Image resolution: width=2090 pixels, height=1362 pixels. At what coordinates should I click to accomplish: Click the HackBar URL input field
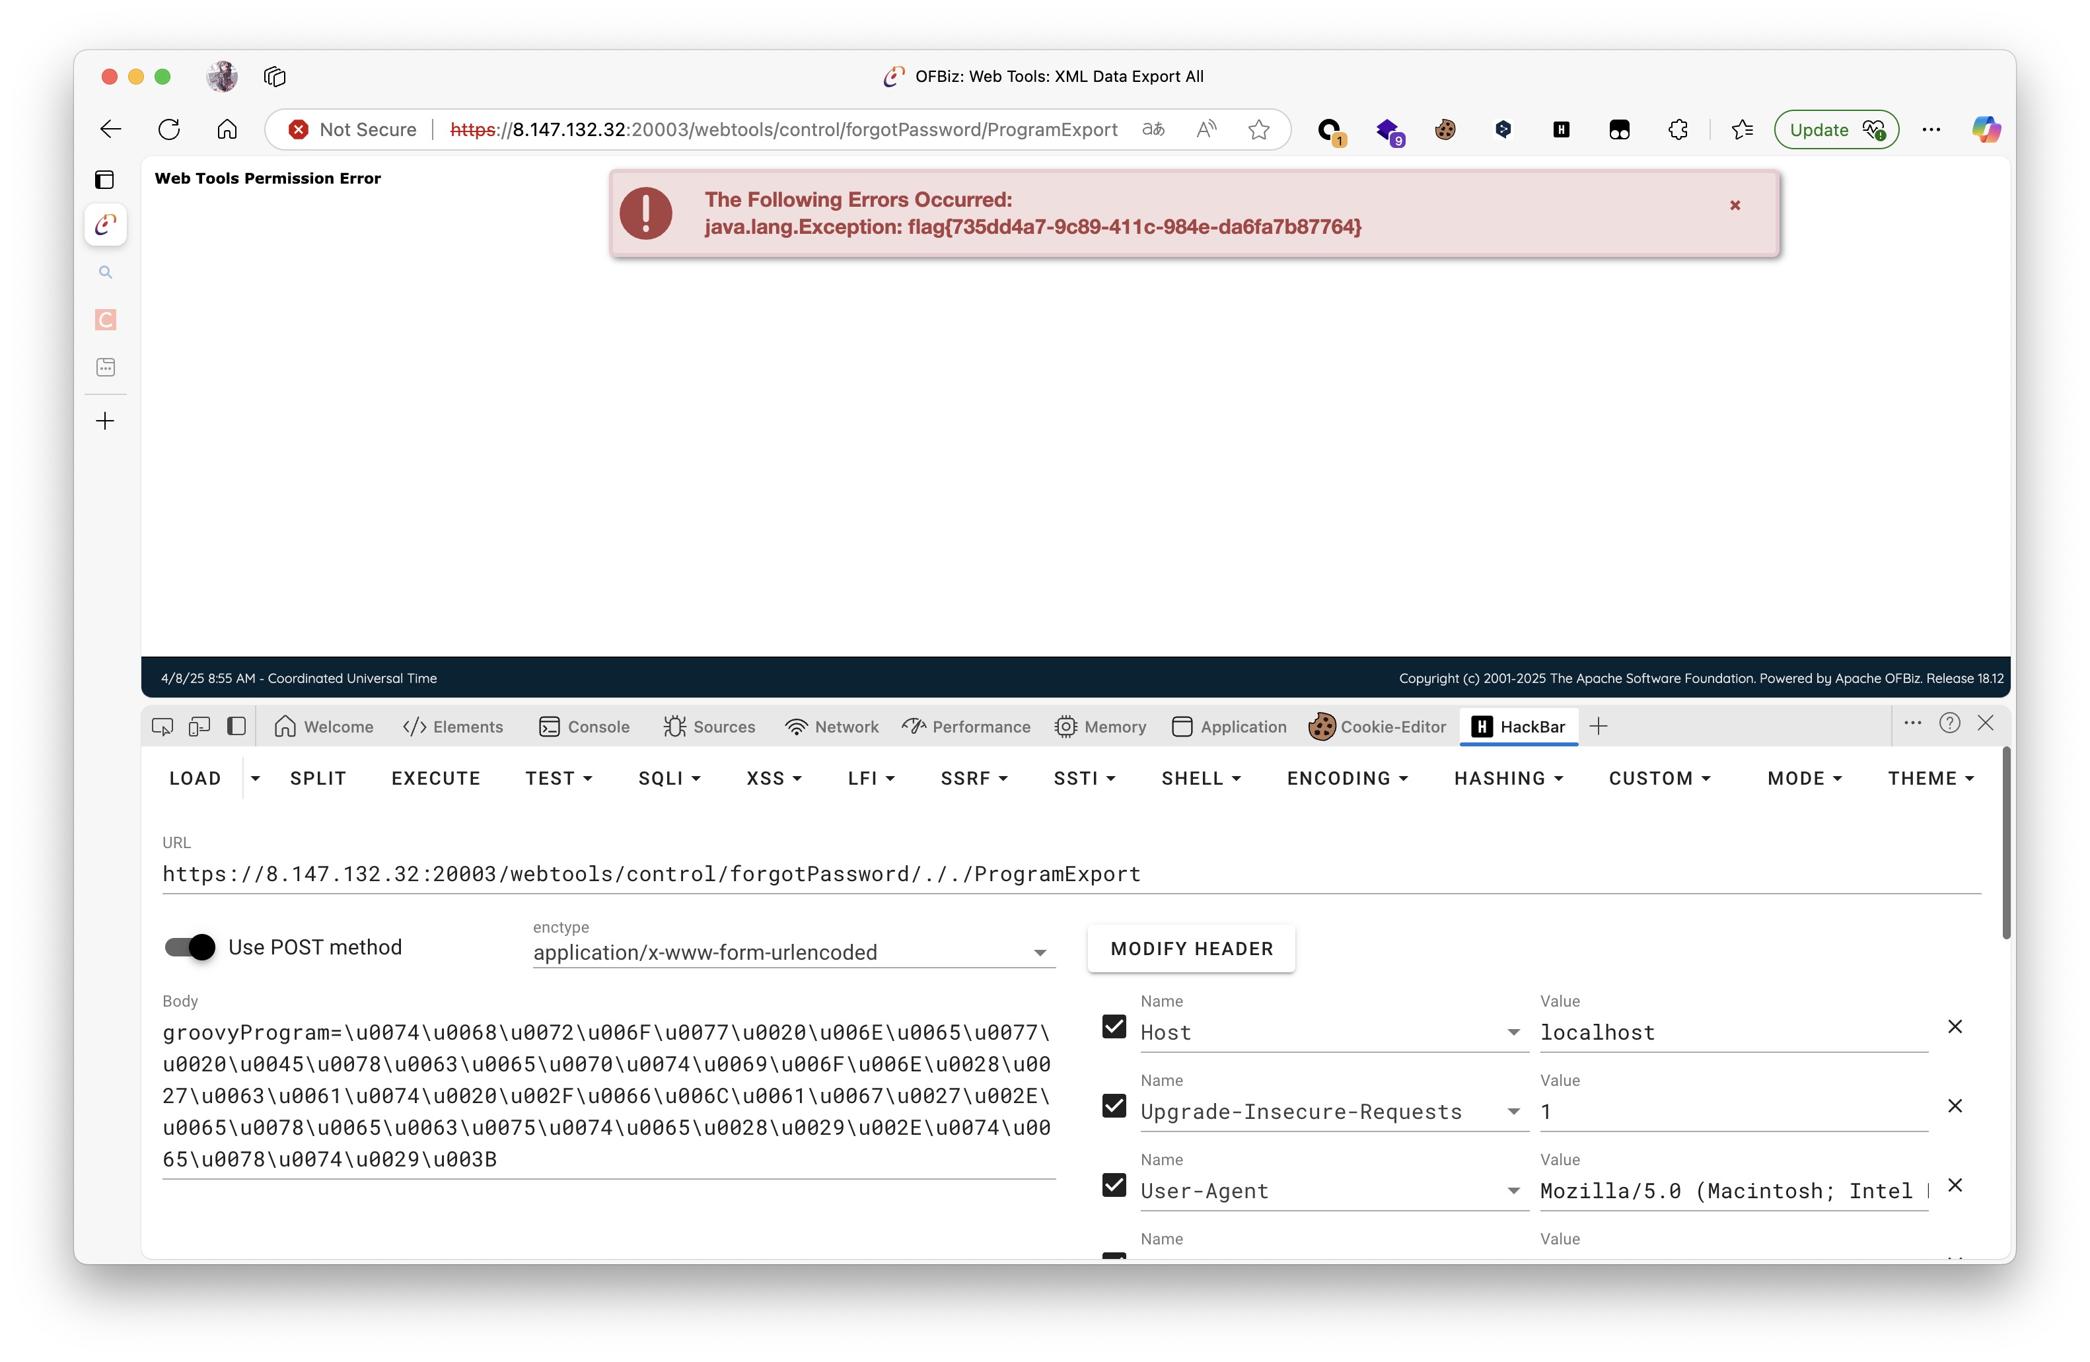point(1071,874)
